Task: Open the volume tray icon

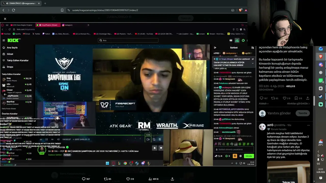Action: pos(318,163)
